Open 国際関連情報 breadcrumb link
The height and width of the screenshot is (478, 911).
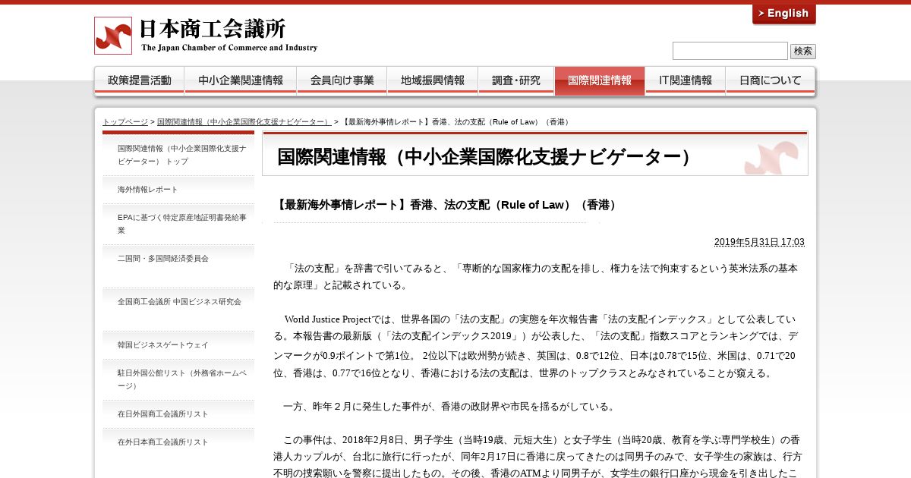[x=244, y=121]
